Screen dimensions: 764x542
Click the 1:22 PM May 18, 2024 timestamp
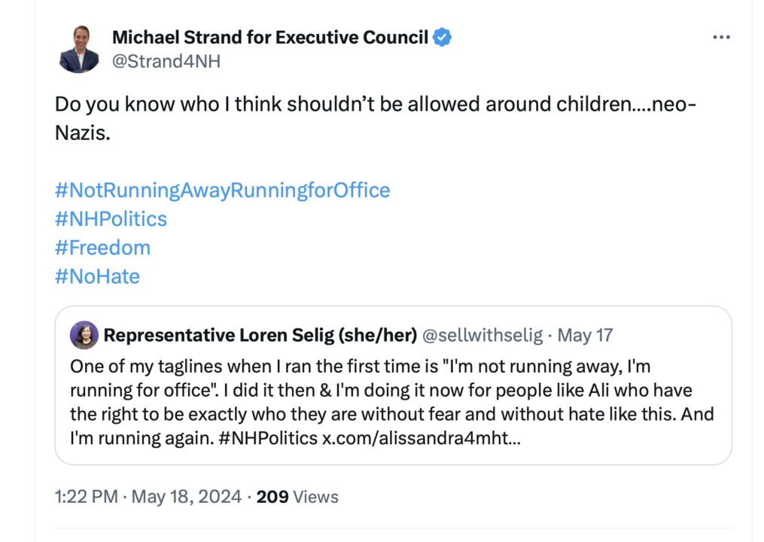(x=150, y=497)
